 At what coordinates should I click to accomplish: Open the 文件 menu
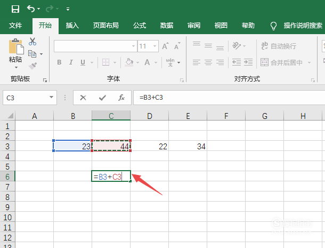(x=15, y=26)
